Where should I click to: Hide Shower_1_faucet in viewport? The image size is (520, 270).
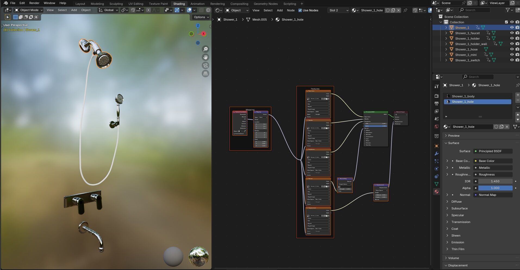(512, 33)
